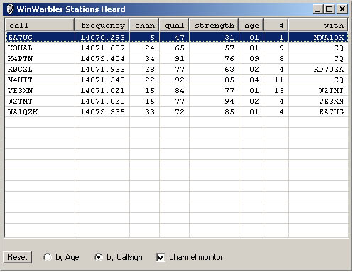The width and height of the screenshot is (353, 272).
Task: Select the VE3XN callsign in call column
Action: pos(20,91)
